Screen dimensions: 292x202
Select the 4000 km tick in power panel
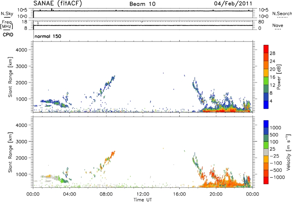coord(22,50)
